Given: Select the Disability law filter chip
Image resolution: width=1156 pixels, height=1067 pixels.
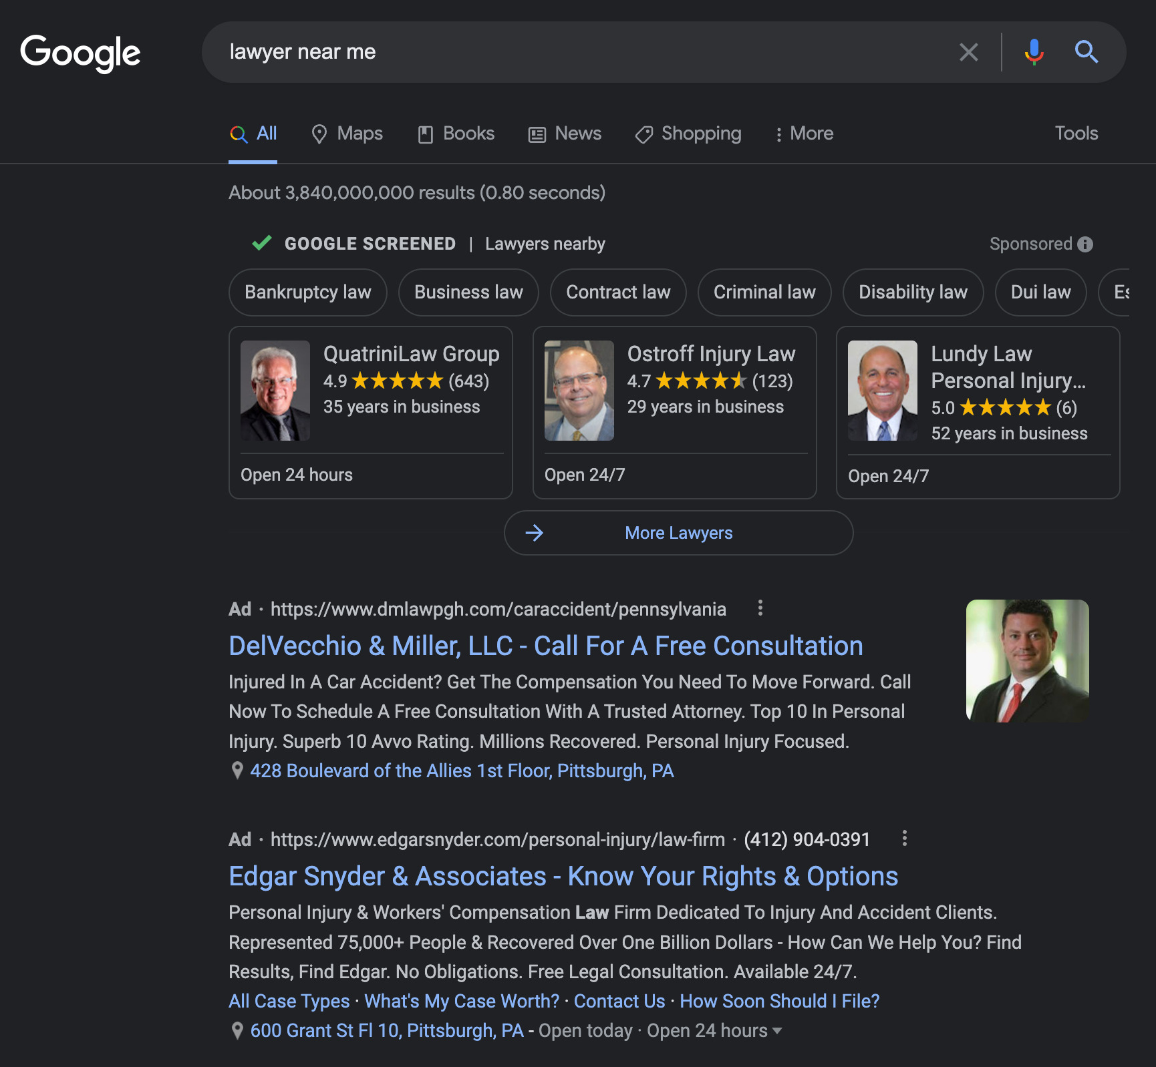Looking at the screenshot, I should [x=913, y=292].
